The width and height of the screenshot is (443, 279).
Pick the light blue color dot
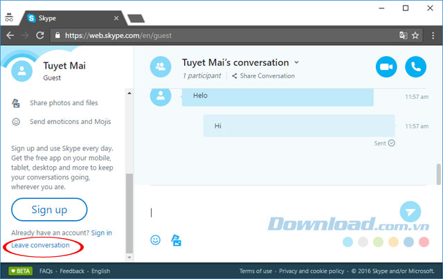click(x=347, y=242)
